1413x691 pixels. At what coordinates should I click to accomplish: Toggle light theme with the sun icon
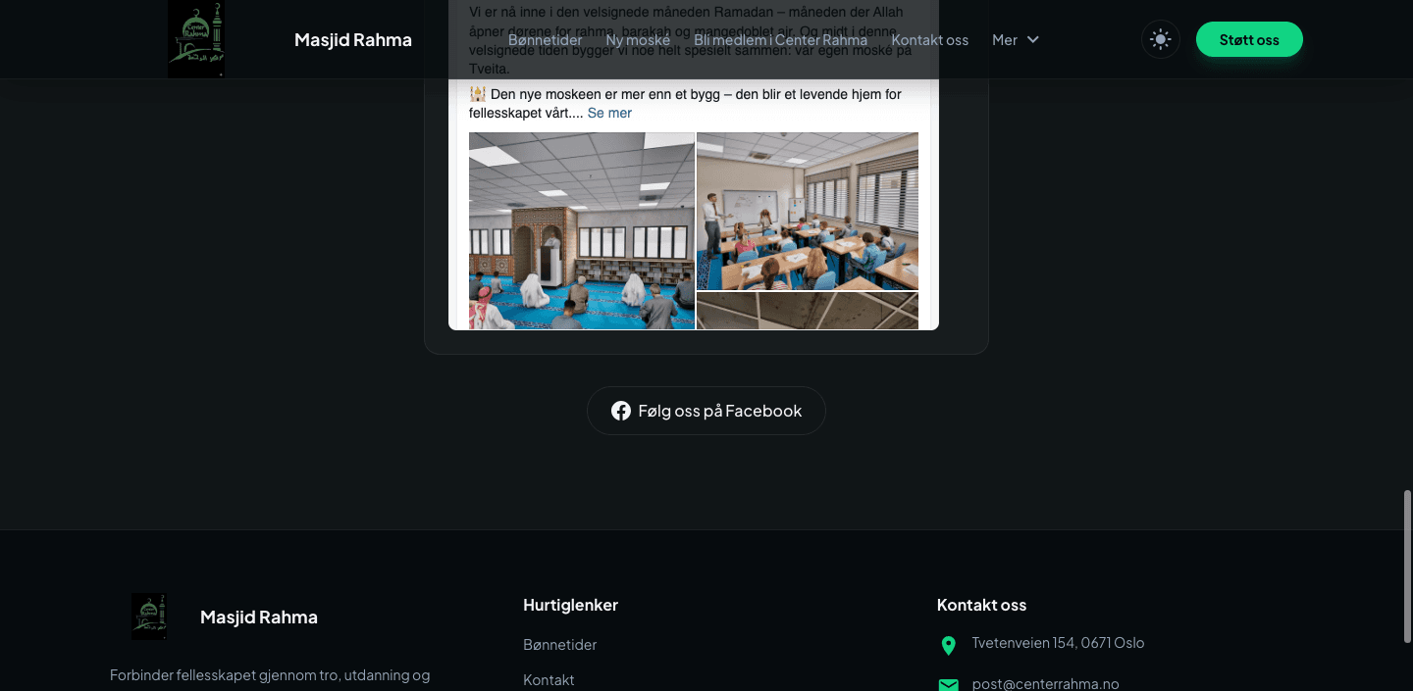pos(1160,39)
